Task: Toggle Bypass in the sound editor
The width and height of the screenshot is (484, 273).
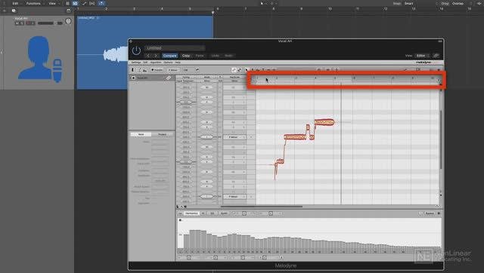Action: (x=430, y=213)
